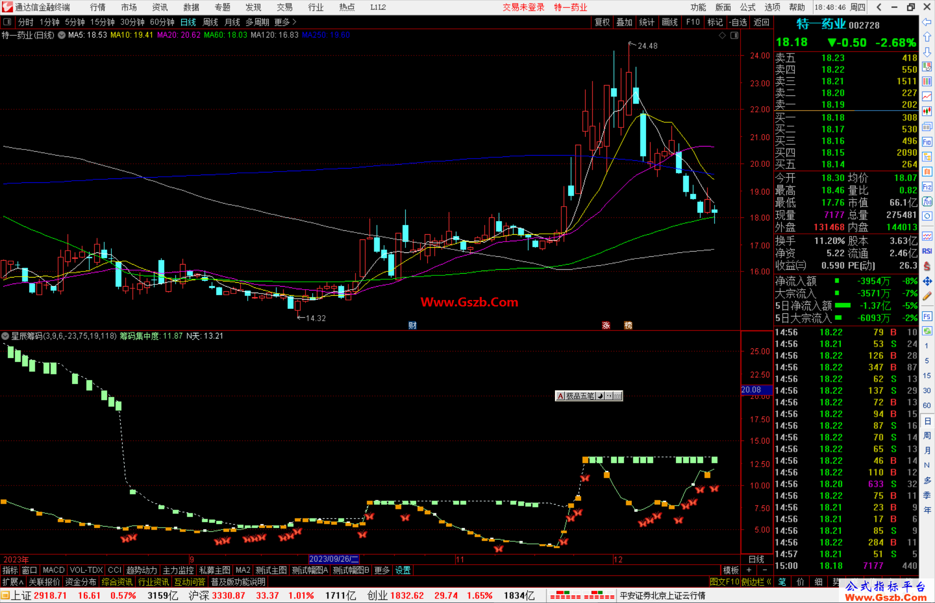The image size is (935, 603).
Task: Select the RSI indicator icon
Action: [927, 251]
